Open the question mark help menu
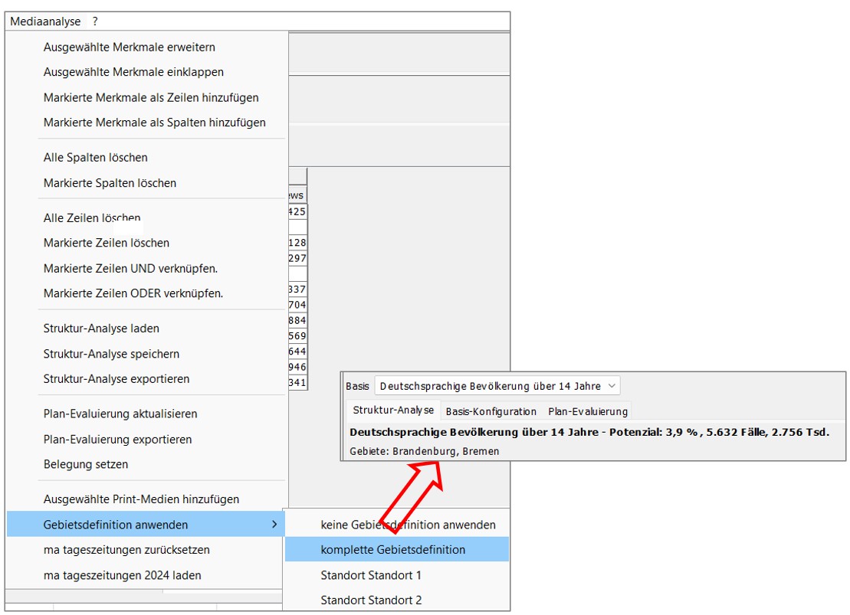 click(x=95, y=21)
